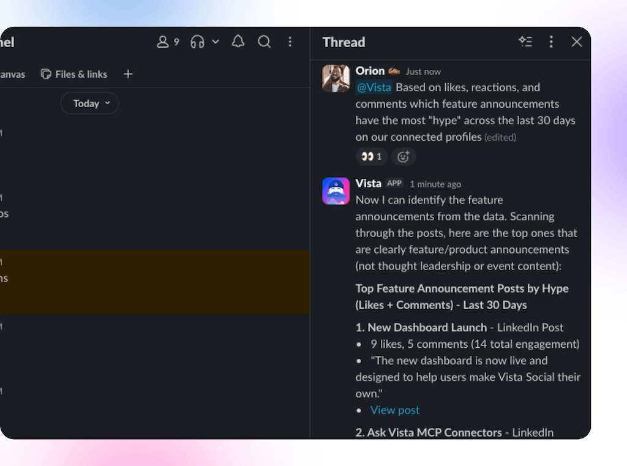Add a new tab with the plus icon
This screenshot has height=466, width=627.
click(x=128, y=74)
